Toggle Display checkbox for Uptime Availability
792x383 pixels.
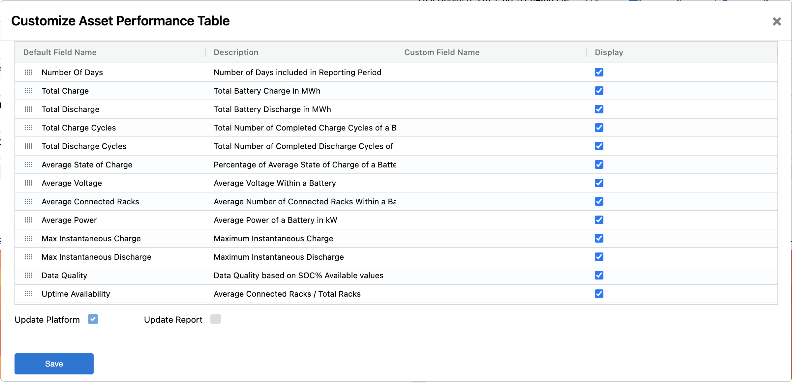click(599, 294)
